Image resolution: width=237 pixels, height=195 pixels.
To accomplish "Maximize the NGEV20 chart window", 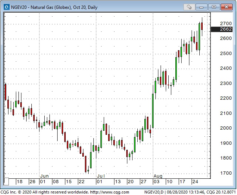I will click(214, 7).
